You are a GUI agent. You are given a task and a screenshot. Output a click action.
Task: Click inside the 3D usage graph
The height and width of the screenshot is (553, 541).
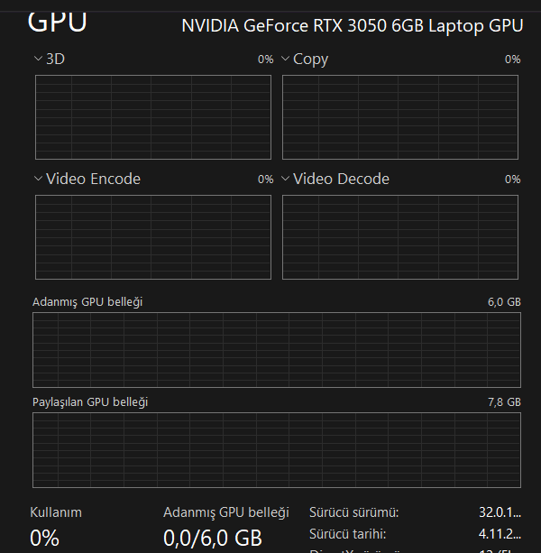click(152, 116)
